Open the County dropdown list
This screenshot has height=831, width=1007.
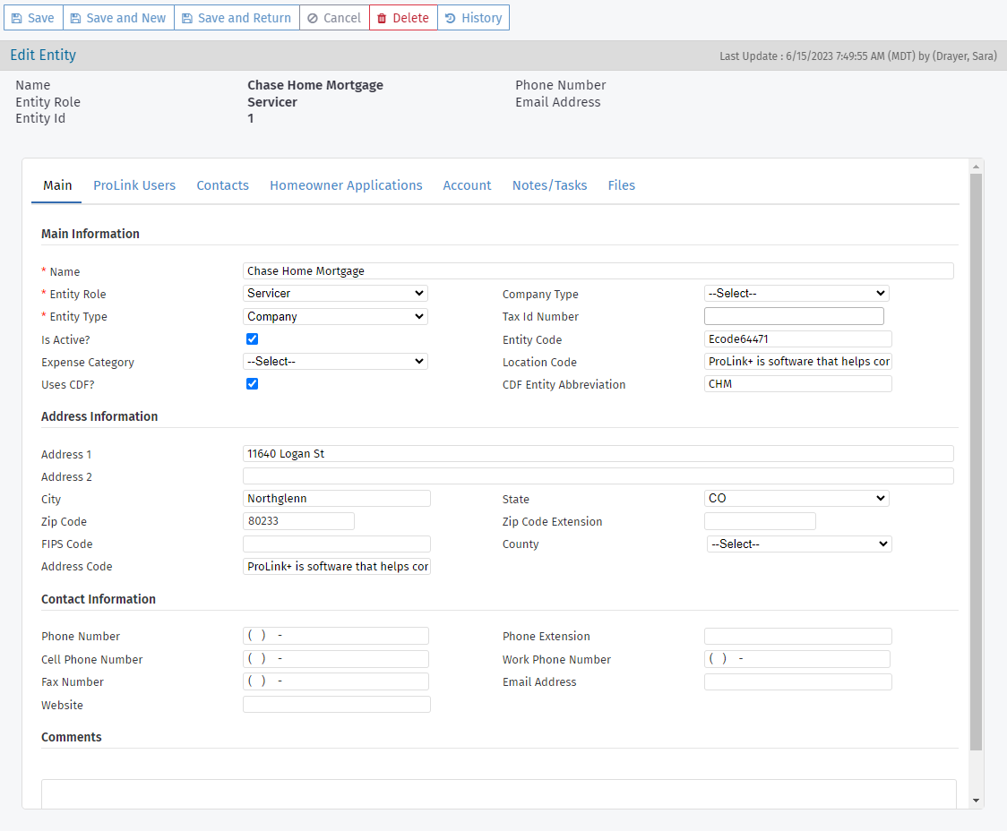(x=798, y=544)
